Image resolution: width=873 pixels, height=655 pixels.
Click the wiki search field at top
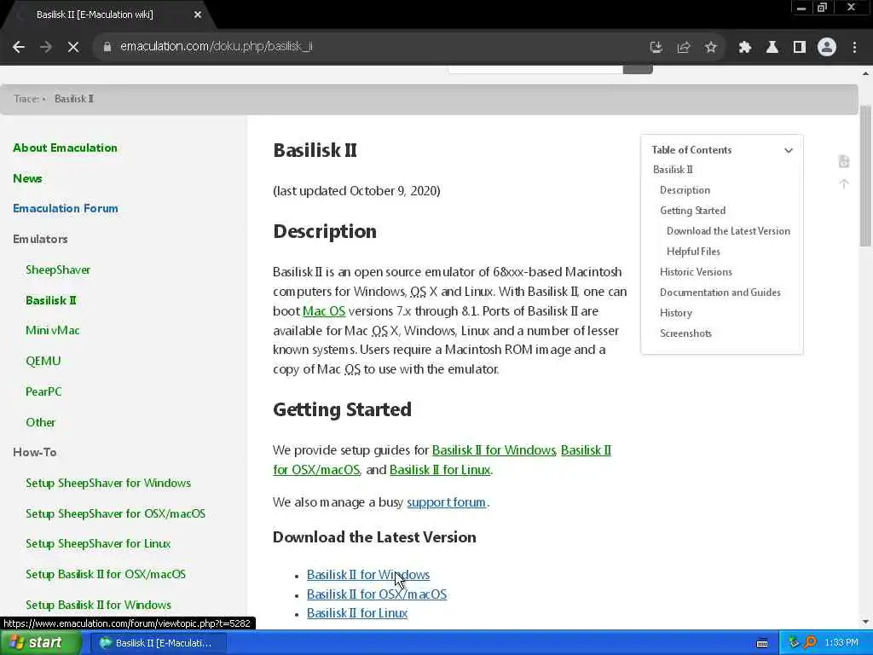click(535, 70)
